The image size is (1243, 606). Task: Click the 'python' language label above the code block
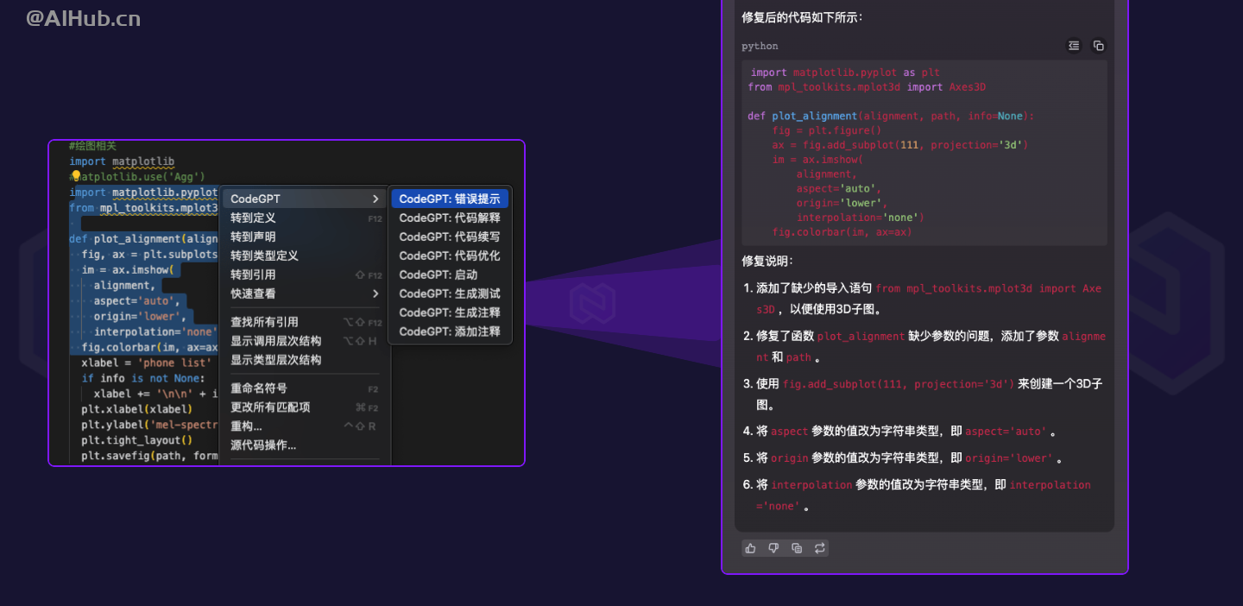point(760,46)
